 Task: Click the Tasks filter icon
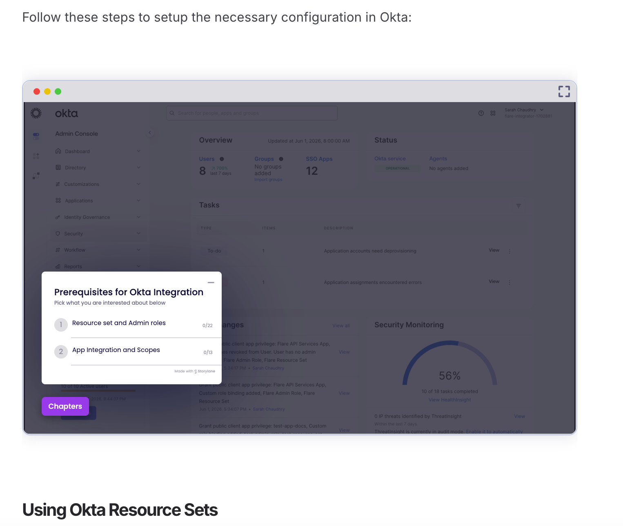pos(518,206)
